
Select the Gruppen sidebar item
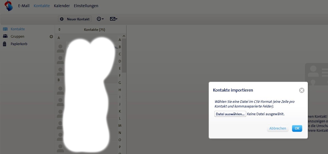[x=17, y=37]
